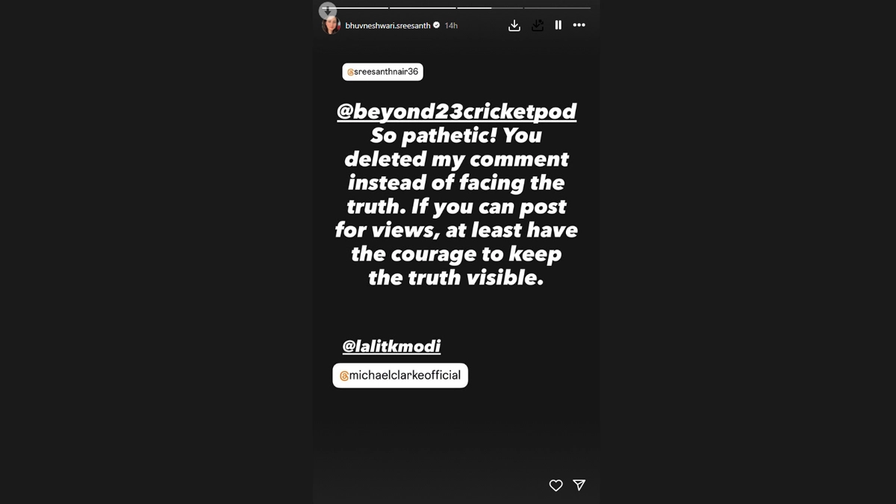Pause the story playback
896x504 pixels.
559,25
